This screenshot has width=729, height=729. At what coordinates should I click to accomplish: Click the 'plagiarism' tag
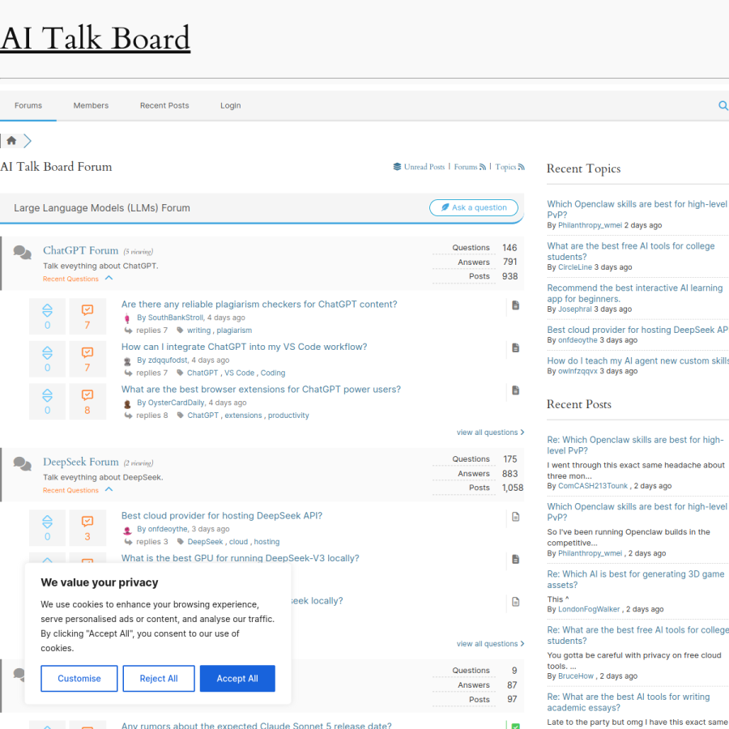click(234, 330)
